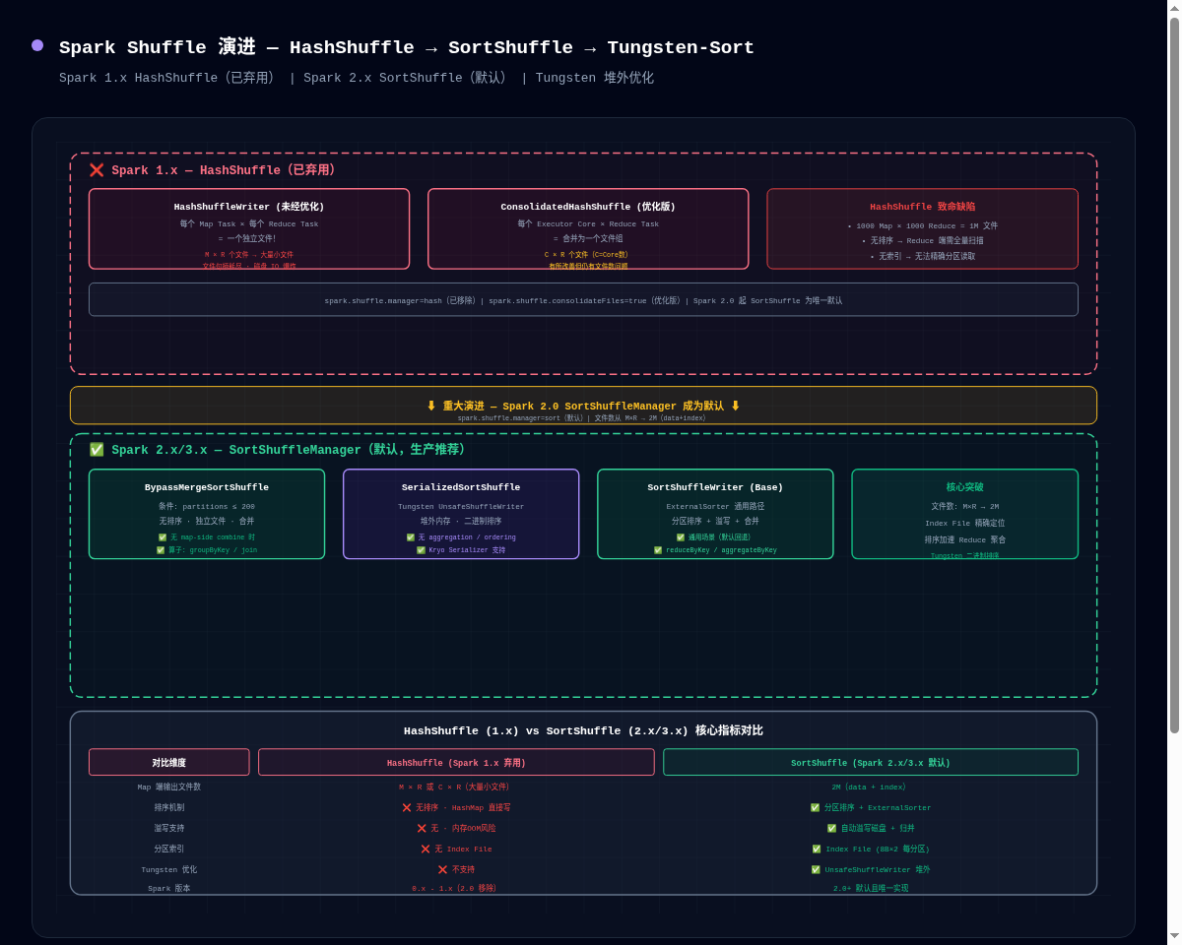Click the bullet 无索引 → 无法精确分区读取
This screenshot has width=1182, height=945.
pyautogui.click(x=922, y=256)
